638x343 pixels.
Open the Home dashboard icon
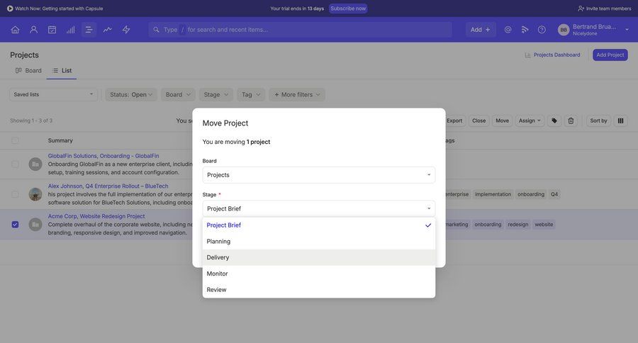15,30
